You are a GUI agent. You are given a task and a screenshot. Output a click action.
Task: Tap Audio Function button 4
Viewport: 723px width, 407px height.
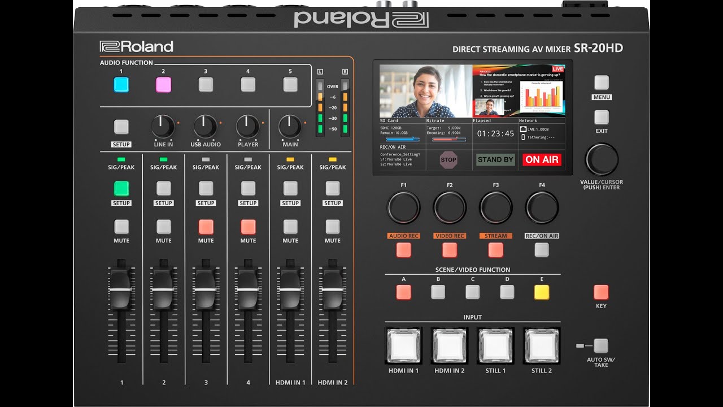[248, 85]
